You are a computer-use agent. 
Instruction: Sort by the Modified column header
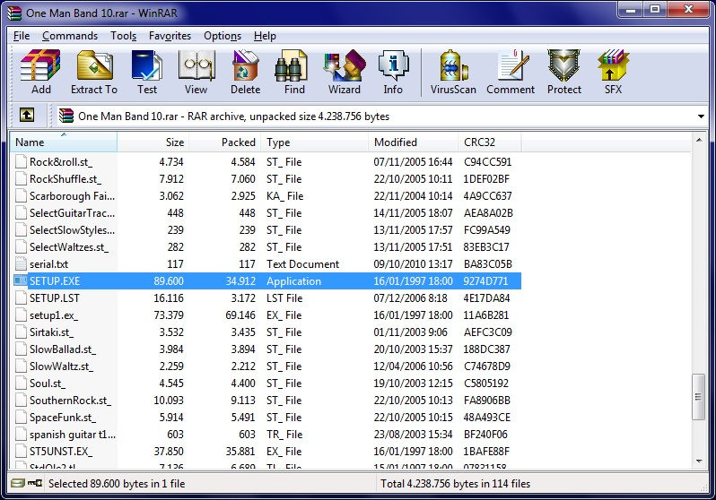coord(413,142)
